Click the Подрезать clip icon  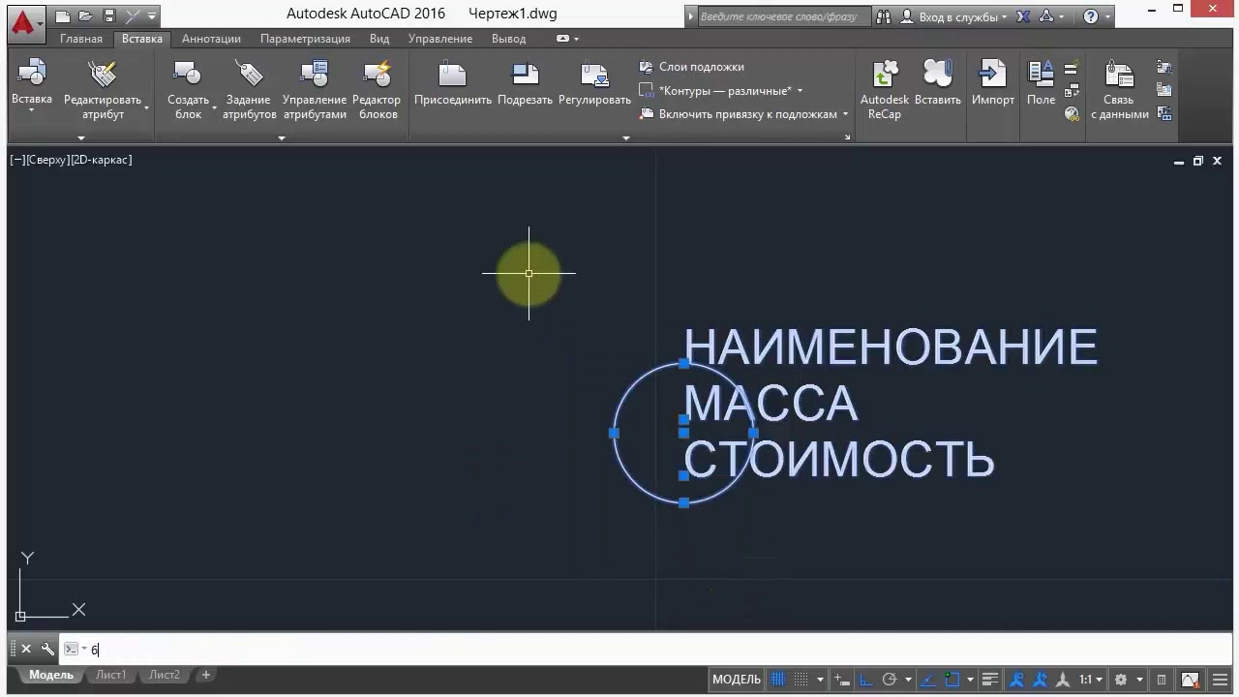coord(525,75)
